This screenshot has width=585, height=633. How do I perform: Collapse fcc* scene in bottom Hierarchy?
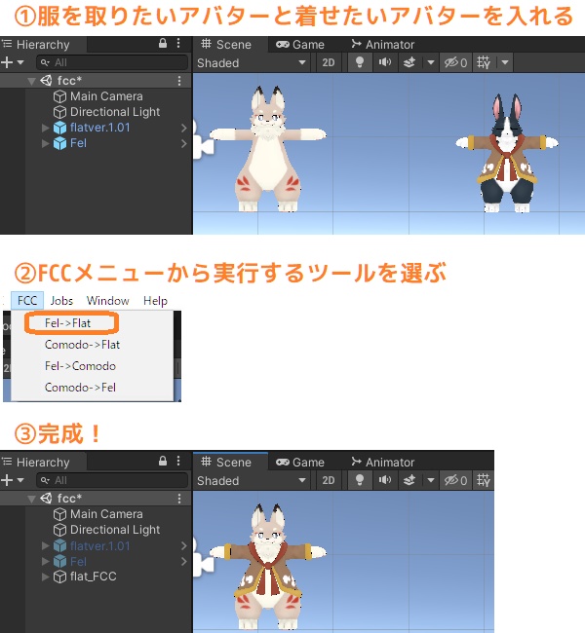[31, 499]
